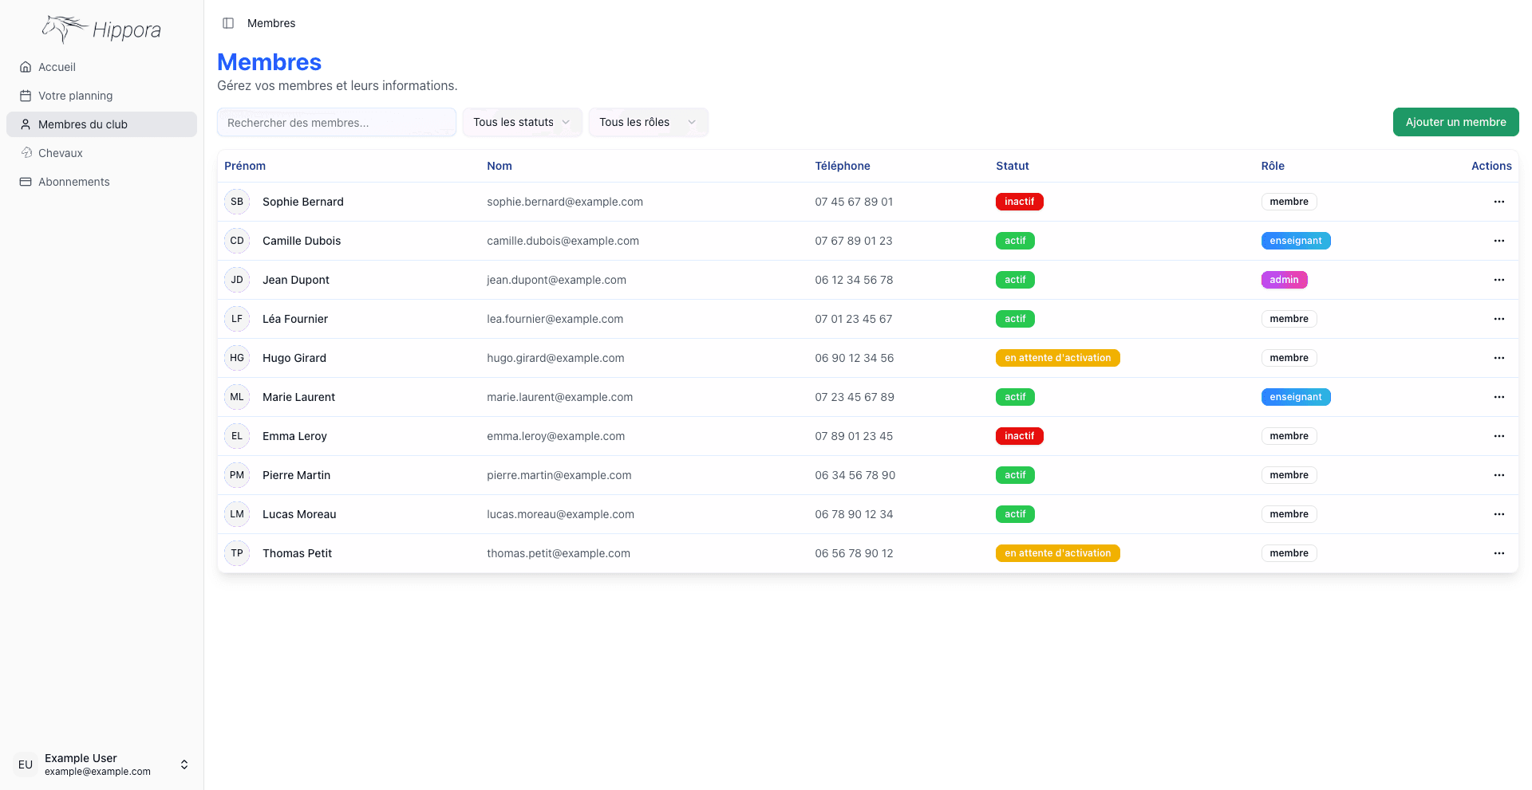Viewport: 1532px width, 790px height.
Task: Click Marie Laurent's three-dot actions icon
Action: 1498,397
